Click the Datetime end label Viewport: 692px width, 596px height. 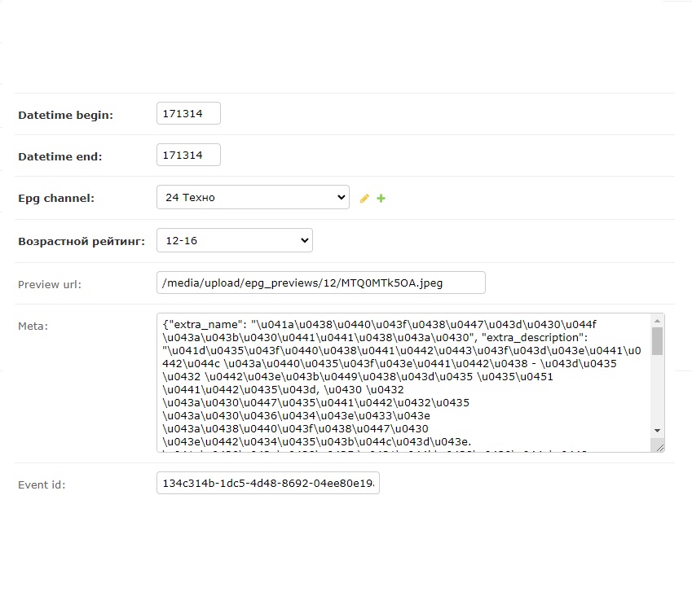coord(60,156)
